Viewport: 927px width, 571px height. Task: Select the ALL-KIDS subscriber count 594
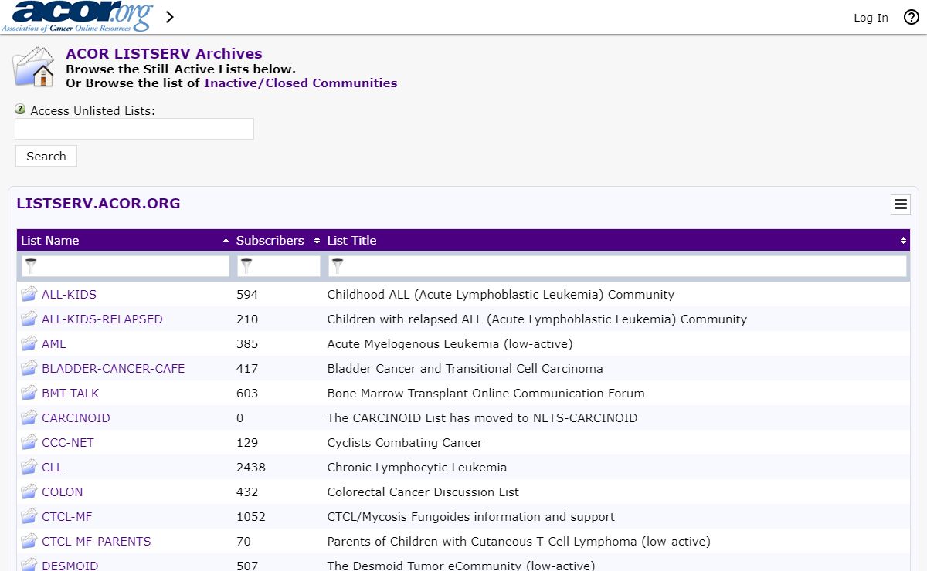coord(247,295)
